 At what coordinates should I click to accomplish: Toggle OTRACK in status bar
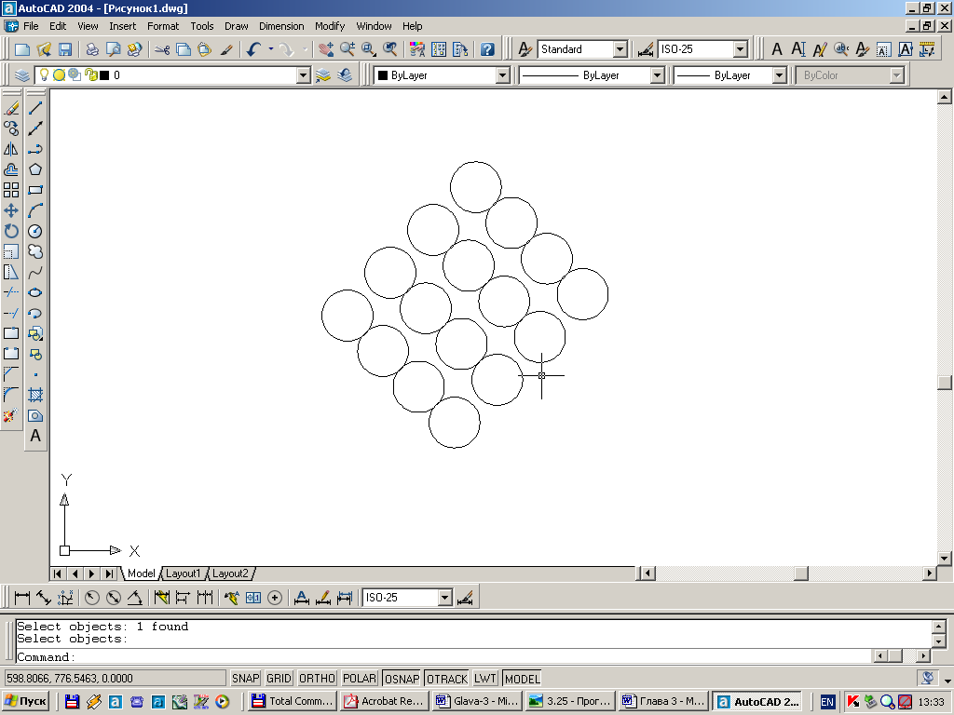click(447, 679)
